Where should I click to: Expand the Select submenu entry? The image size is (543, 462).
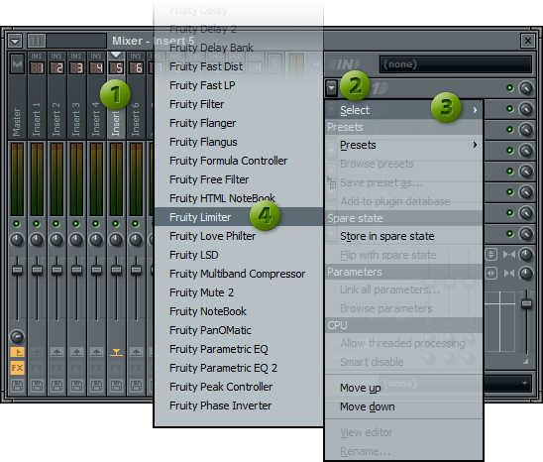click(x=403, y=110)
